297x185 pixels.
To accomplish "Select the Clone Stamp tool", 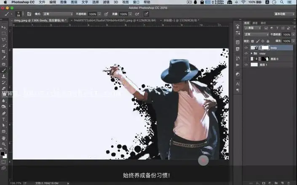I will pyautogui.click(x=4, y=77).
